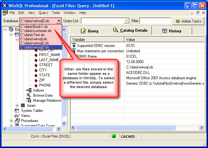
Task: Click tree panel scroll right arrow
Action: click(58, 129)
